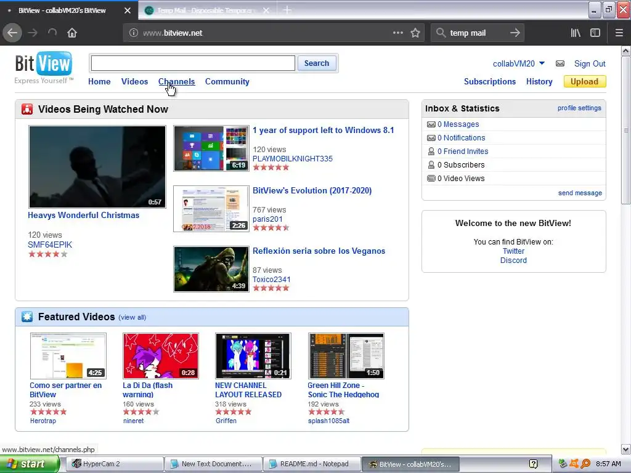The image size is (631, 473).
Task: Click the search bar go arrow
Action: (515, 33)
